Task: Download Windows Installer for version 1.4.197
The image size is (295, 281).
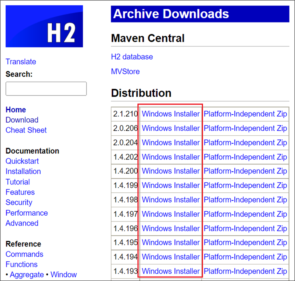Action: pyautogui.click(x=171, y=214)
